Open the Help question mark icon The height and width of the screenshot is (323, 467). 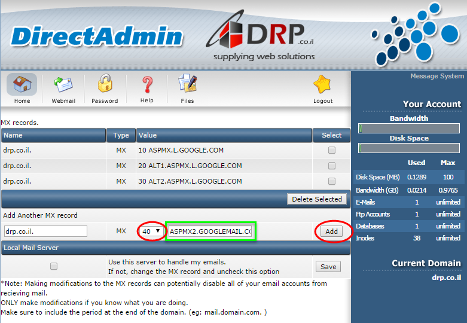147,85
